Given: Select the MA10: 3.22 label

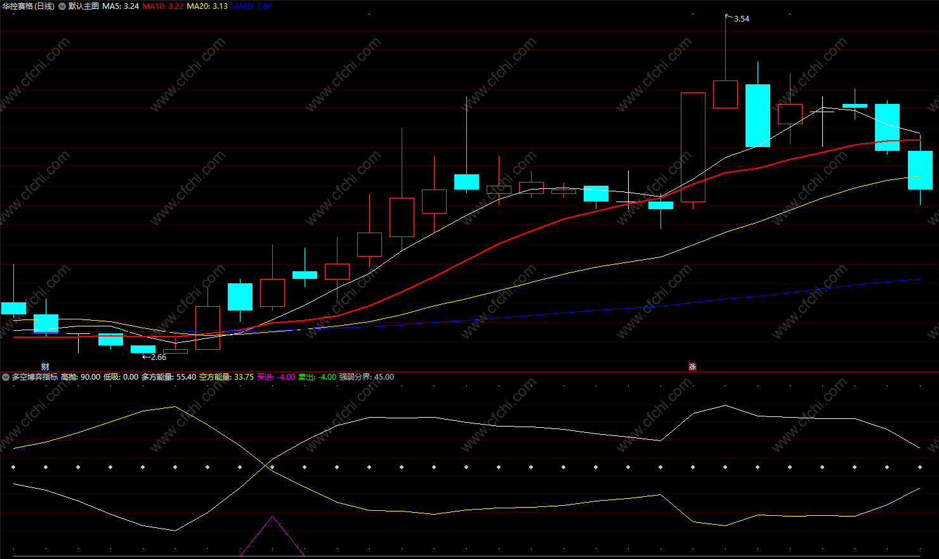Looking at the screenshot, I should tap(163, 6).
